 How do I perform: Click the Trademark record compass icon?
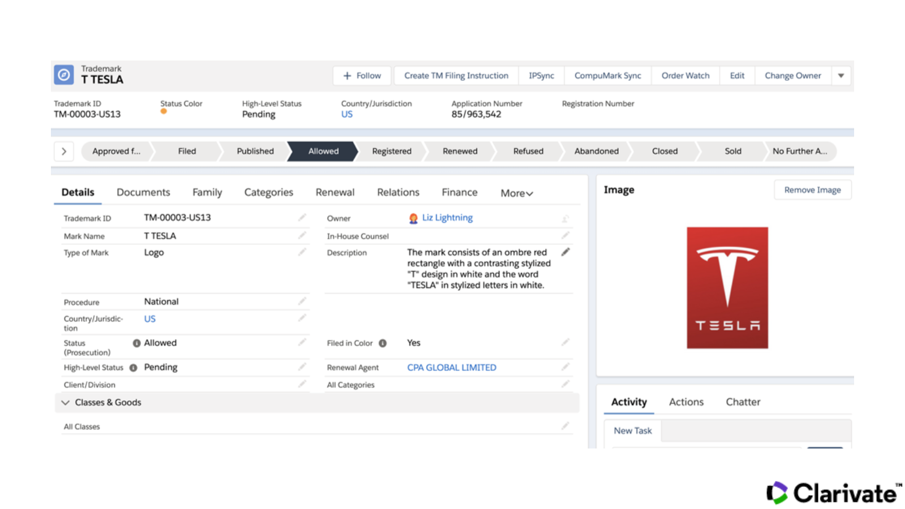pos(64,75)
